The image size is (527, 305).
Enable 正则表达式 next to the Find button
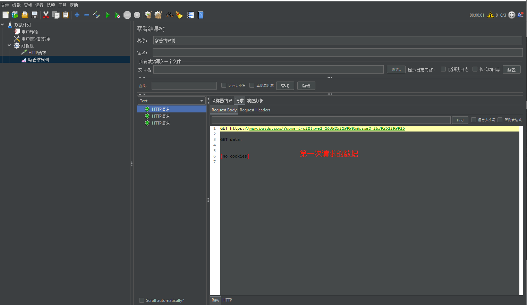tap(500, 120)
